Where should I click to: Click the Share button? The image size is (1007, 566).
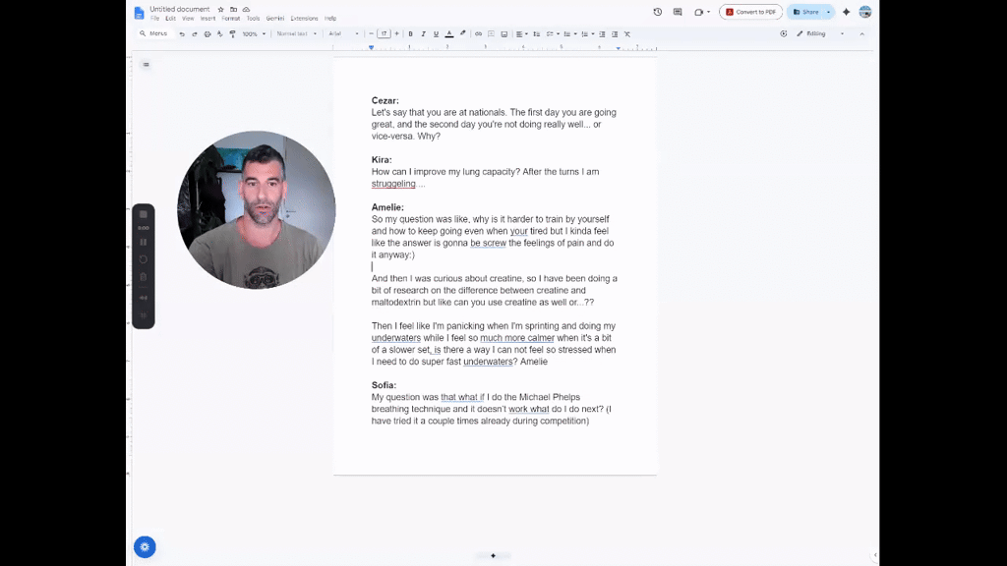pos(805,12)
